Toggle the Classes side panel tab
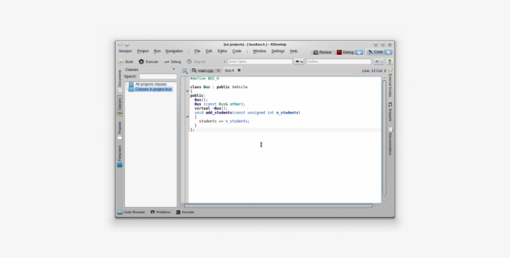This screenshot has width=510, height=258. tap(119, 106)
